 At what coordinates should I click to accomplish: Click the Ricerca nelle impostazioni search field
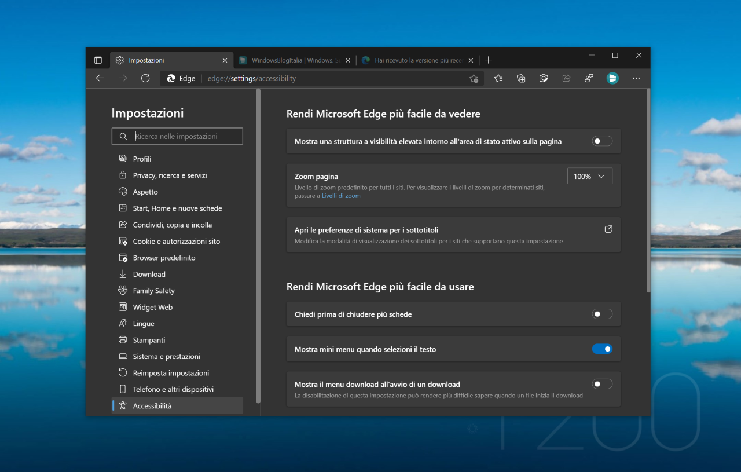[x=177, y=137]
